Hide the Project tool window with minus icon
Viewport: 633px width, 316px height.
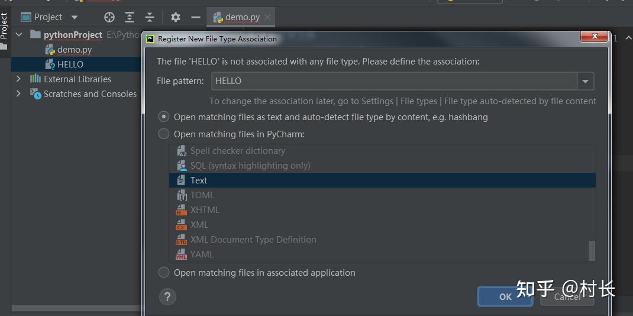coord(195,17)
